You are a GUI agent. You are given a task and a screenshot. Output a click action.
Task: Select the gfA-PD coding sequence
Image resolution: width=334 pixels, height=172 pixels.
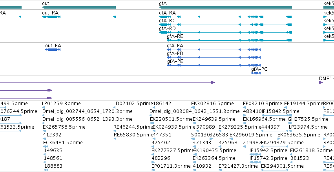tap(214, 57)
